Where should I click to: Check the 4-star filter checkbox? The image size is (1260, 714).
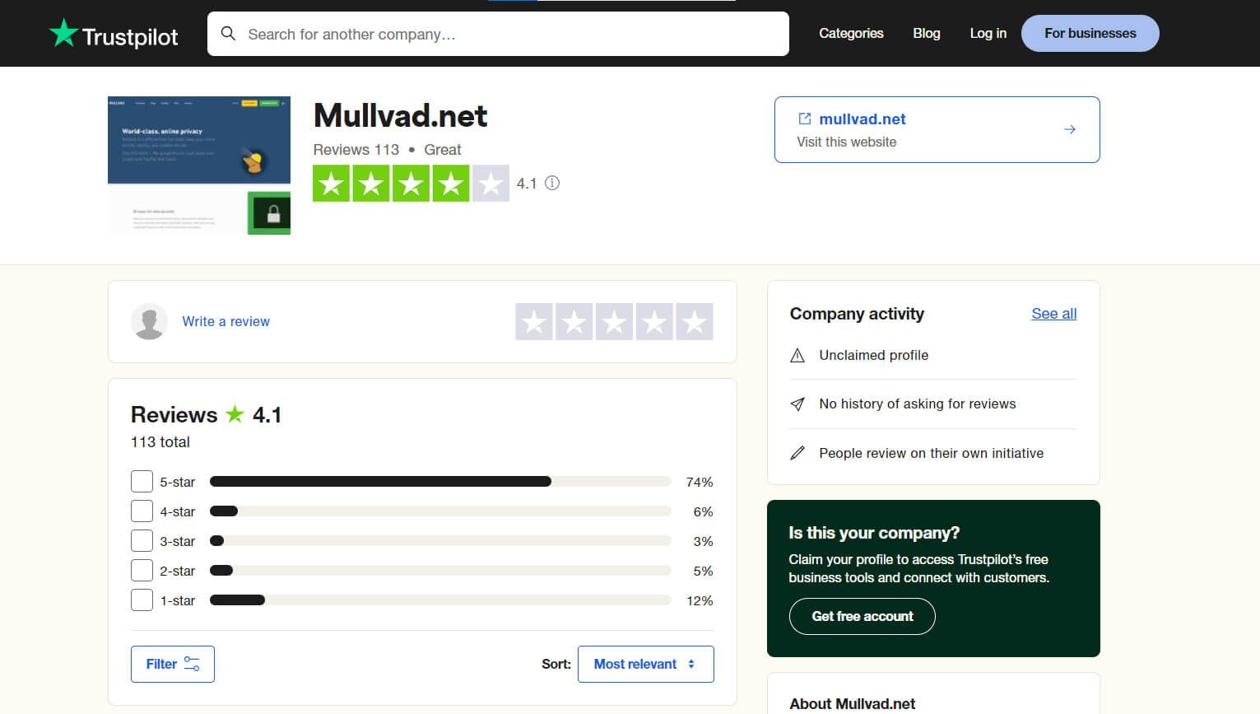coord(142,511)
